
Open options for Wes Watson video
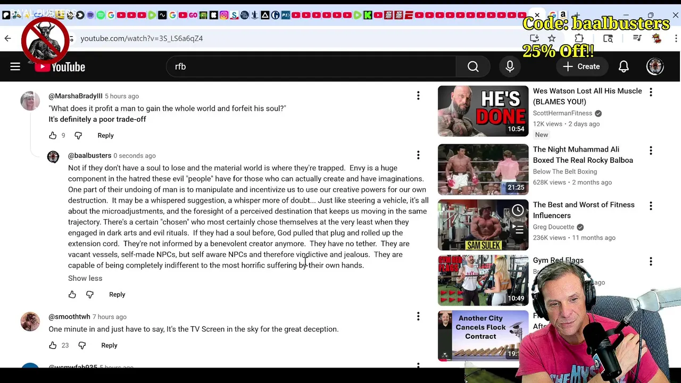click(x=651, y=92)
